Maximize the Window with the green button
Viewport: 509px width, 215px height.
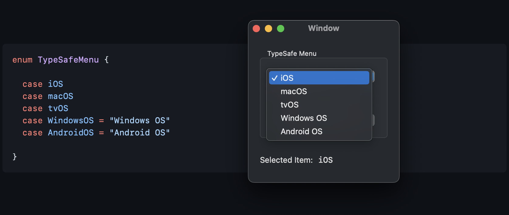coord(281,29)
